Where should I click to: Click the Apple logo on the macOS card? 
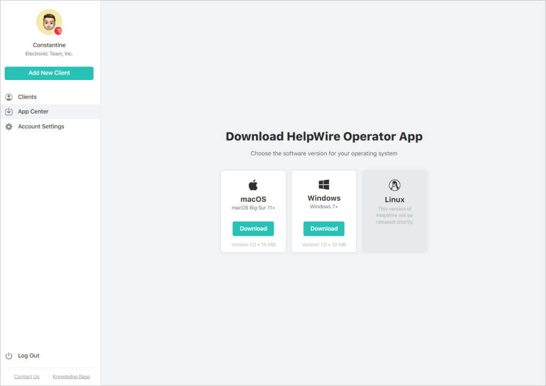coord(253,184)
